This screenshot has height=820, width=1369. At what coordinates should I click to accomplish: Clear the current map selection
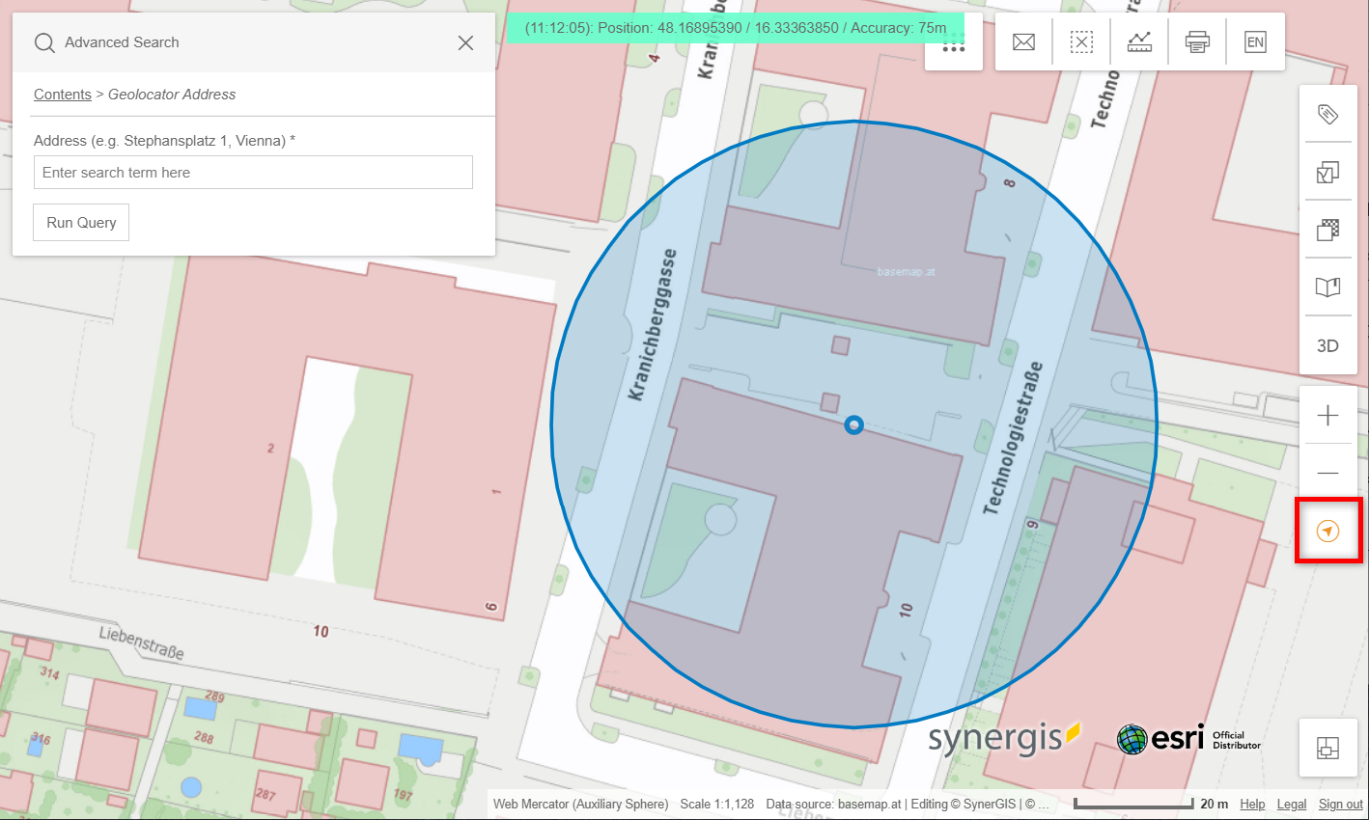point(1081,41)
